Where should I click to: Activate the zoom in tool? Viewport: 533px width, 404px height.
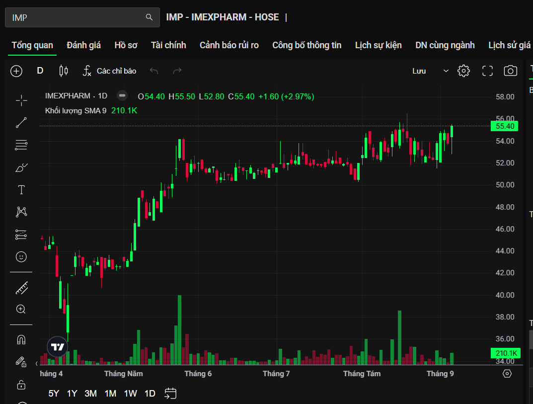click(x=21, y=309)
